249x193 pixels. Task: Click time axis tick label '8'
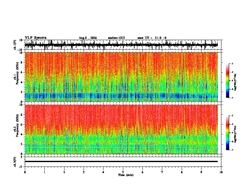tap(182, 172)
